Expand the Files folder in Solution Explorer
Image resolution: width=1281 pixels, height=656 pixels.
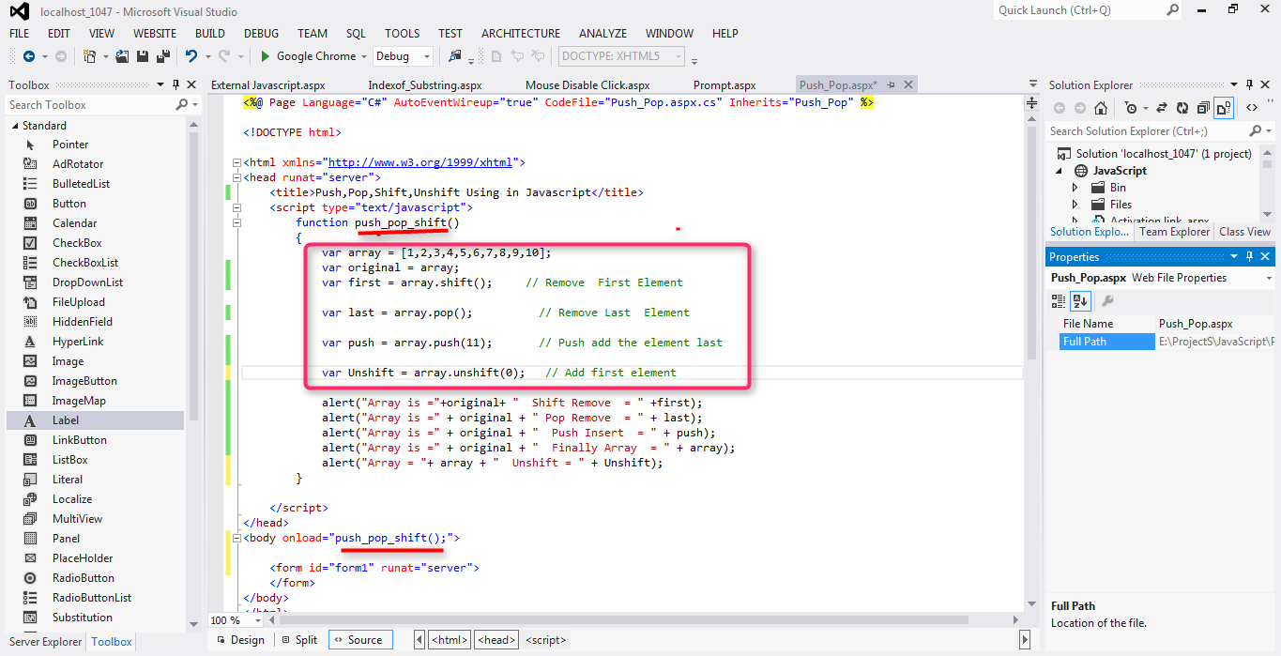[1075, 205]
